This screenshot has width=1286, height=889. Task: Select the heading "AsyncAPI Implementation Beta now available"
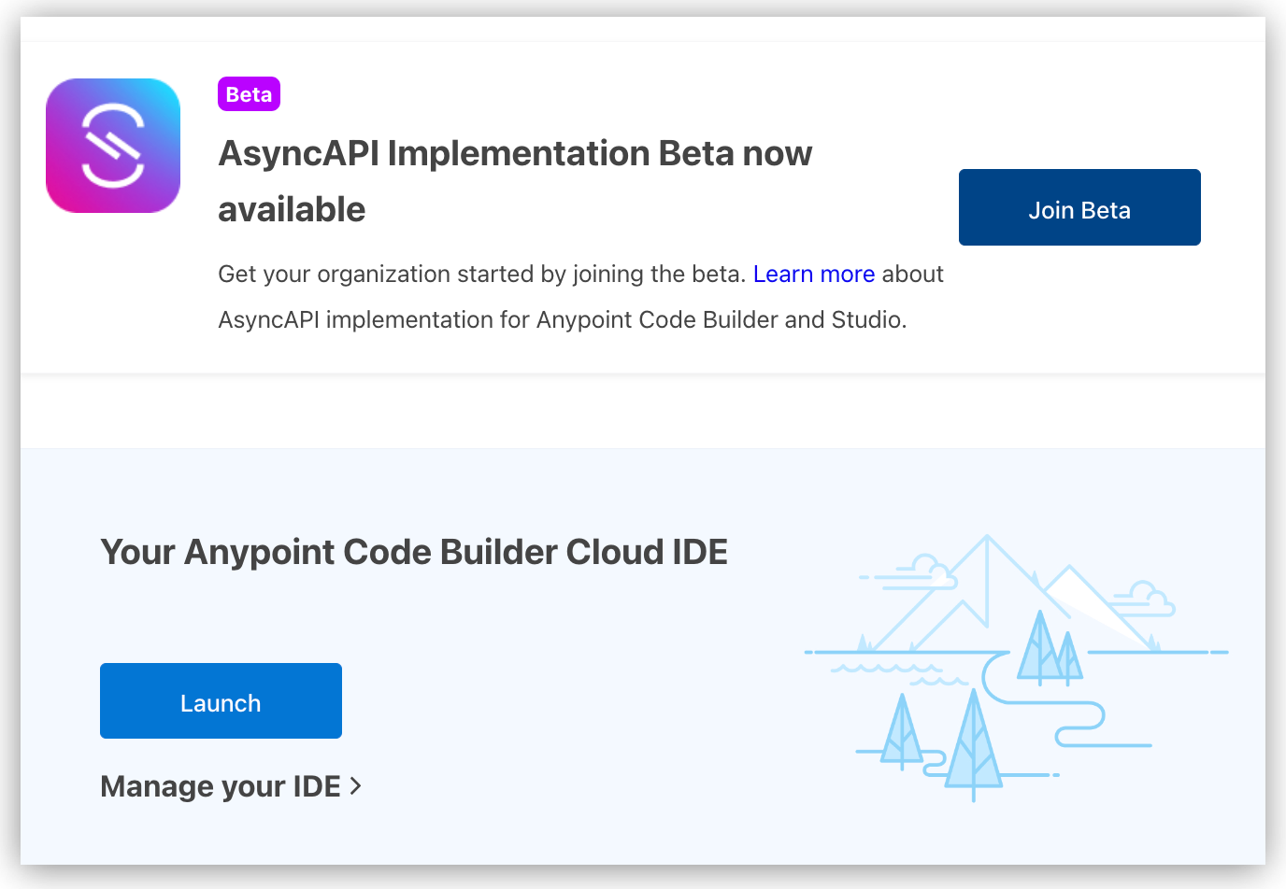515,181
